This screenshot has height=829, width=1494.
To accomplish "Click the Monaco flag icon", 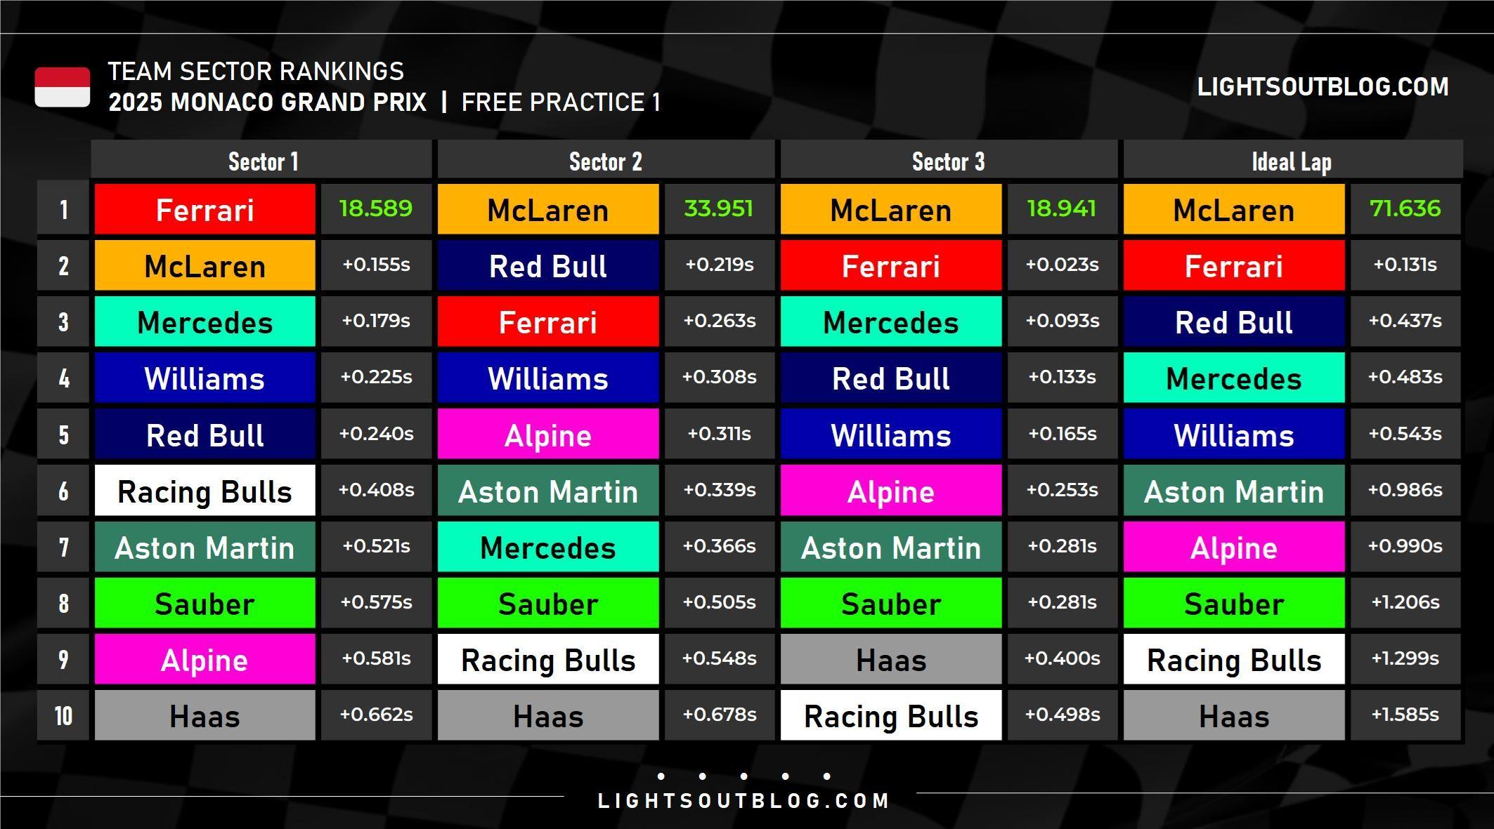I will pyautogui.click(x=63, y=87).
